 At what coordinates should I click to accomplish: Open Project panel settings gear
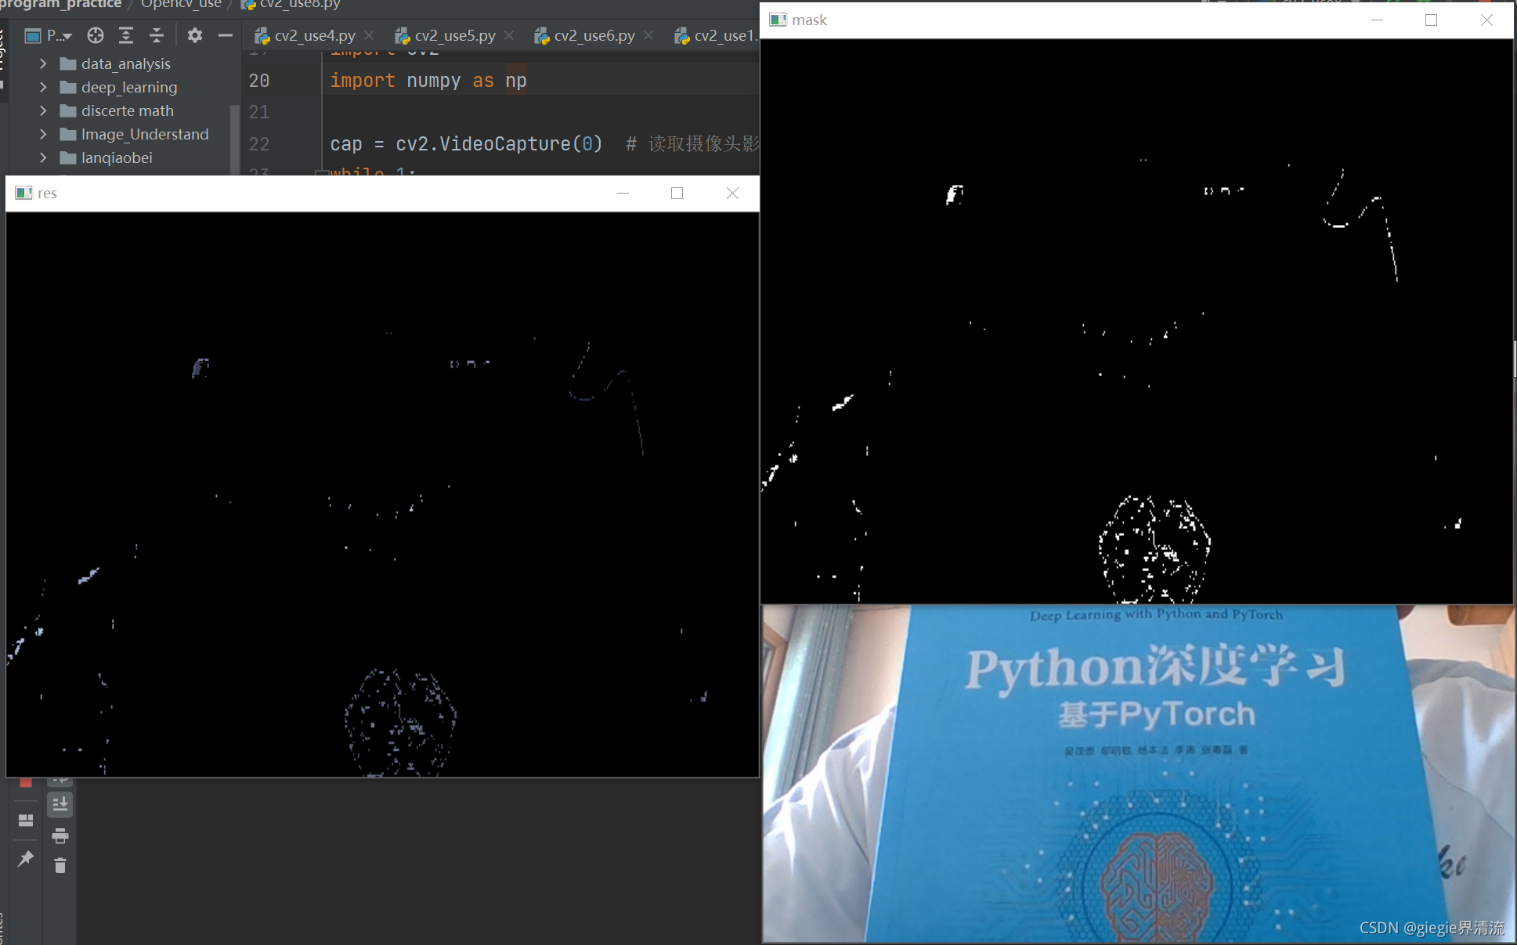[195, 35]
